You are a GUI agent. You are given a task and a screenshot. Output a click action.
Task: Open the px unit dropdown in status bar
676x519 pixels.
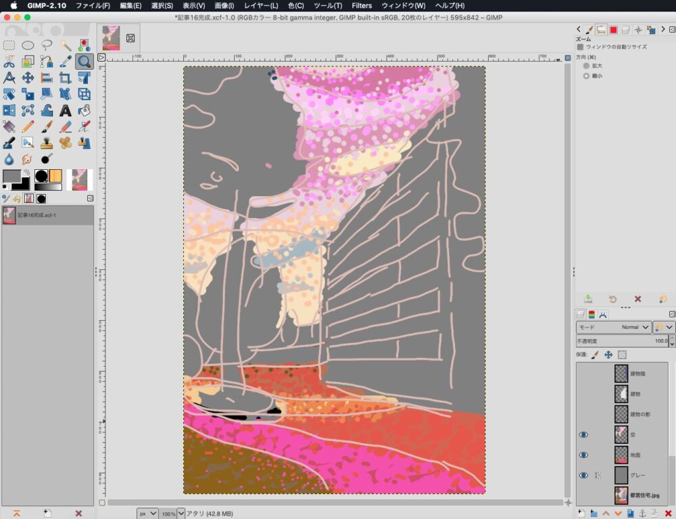(147, 514)
